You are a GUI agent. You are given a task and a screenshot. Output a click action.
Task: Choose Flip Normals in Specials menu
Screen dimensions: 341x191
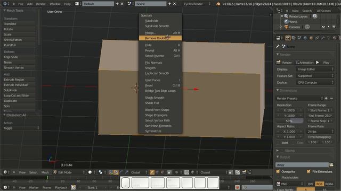point(160,63)
